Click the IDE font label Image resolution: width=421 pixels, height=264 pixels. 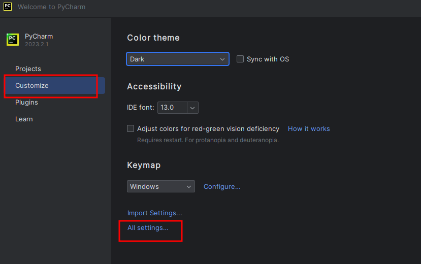141,108
